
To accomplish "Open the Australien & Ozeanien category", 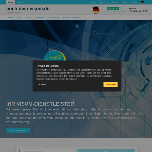I will point(72,17).
